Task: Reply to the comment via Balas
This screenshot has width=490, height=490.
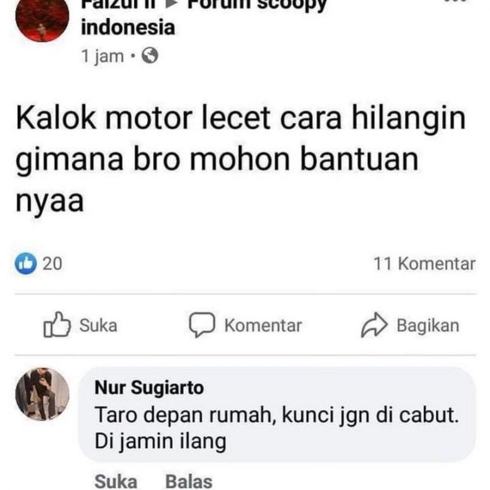Action: pyautogui.click(x=189, y=481)
